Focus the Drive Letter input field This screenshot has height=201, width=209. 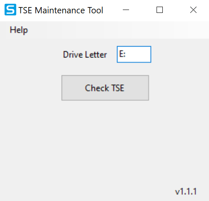click(134, 55)
